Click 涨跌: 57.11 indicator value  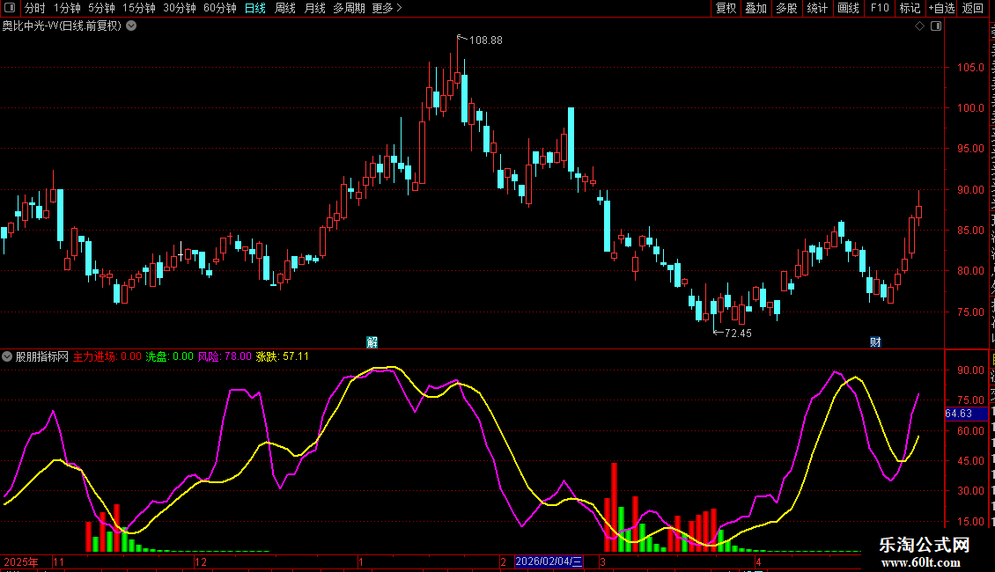(x=283, y=356)
